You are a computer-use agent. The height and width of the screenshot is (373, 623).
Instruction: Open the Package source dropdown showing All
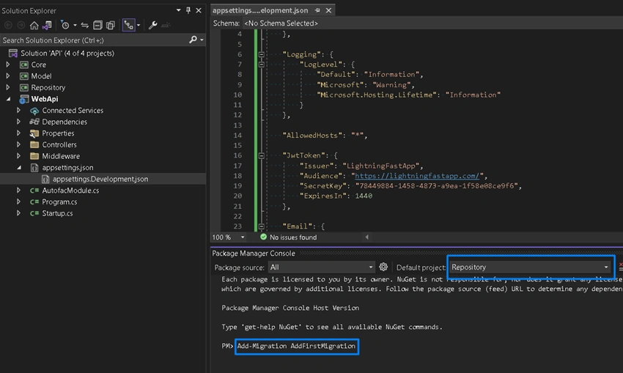click(x=322, y=267)
